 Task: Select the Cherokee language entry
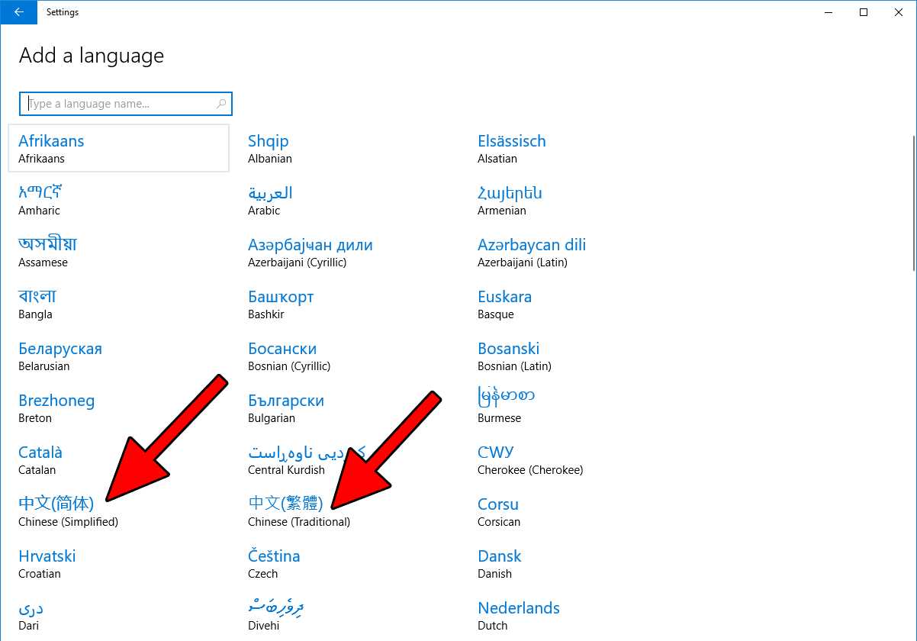tap(529, 460)
